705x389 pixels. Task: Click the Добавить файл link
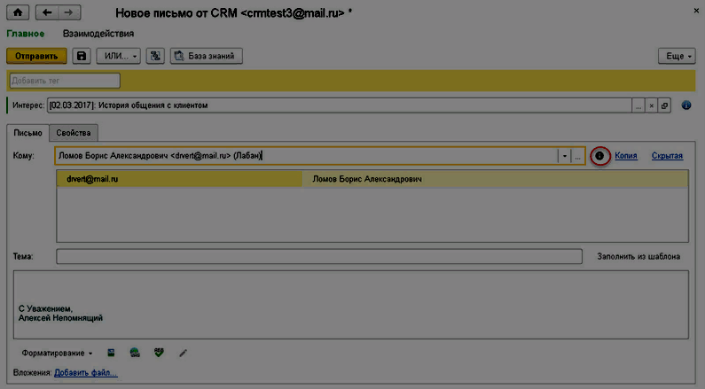click(x=86, y=373)
